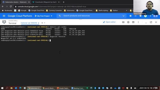Image resolution: width=160 pixels, height=90 pixels.
Task: Open the Help question mark icon
Action: (140, 16)
